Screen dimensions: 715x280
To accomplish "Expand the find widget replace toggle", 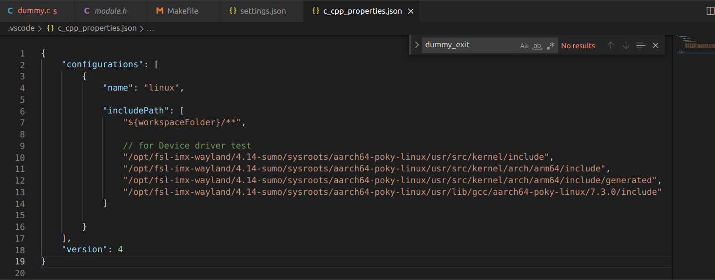I will tap(416, 45).
